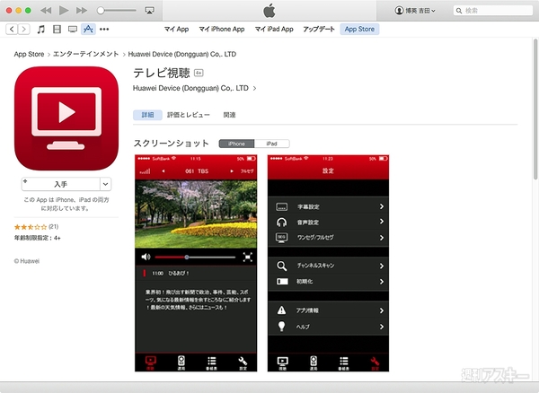
Task: Click the red wrench icon in second screenshot
Action: 375,362
